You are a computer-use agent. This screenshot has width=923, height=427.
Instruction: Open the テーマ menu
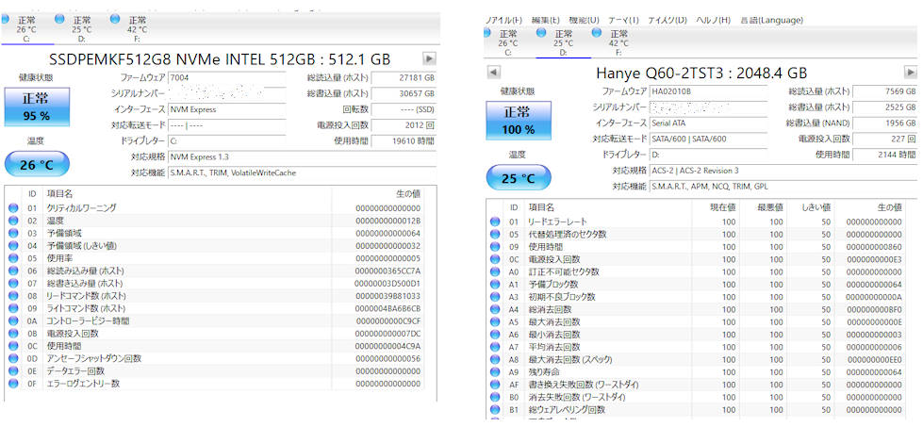(x=623, y=20)
